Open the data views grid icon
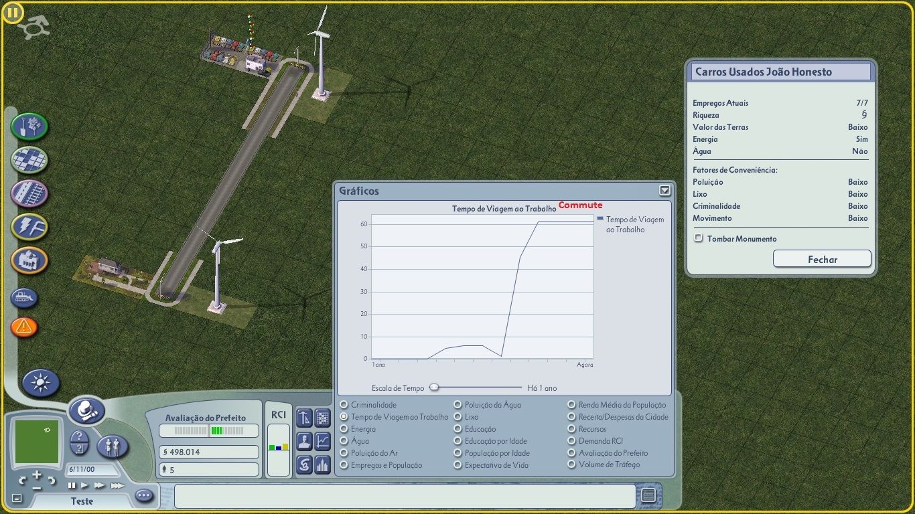915x514 pixels. pos(322,418)
